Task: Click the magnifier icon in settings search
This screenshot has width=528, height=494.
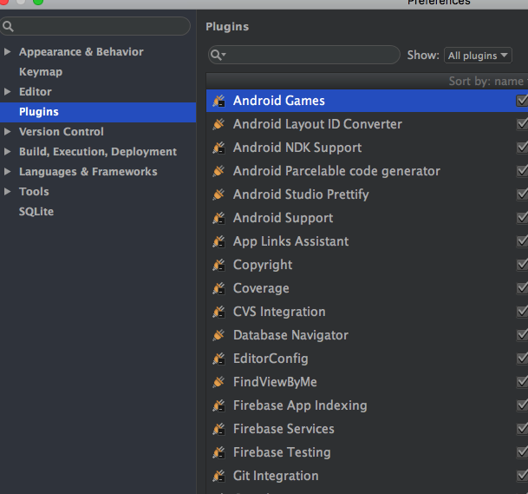Action: (8, 26)
